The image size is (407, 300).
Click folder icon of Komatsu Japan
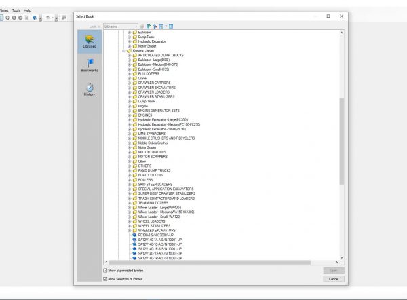(x=130, y=51)
